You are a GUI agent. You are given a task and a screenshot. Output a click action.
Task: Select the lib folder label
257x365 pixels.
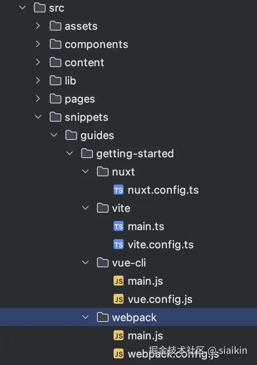[x=70, y=81]
